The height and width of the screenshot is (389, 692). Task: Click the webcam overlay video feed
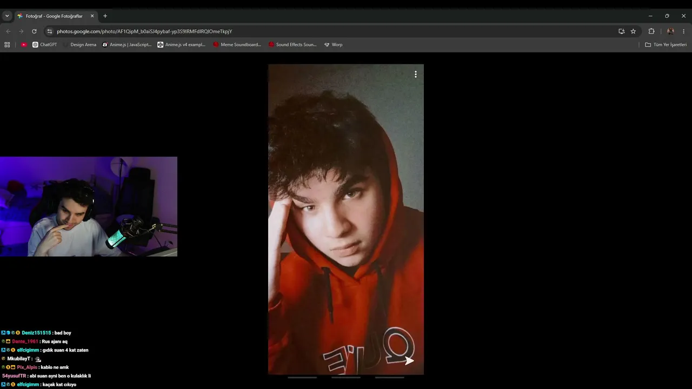(89, 206)
